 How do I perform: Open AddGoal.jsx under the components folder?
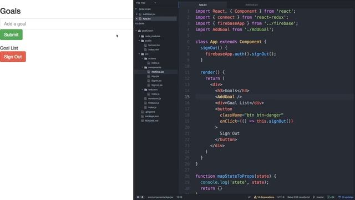(x=158, y=72)
